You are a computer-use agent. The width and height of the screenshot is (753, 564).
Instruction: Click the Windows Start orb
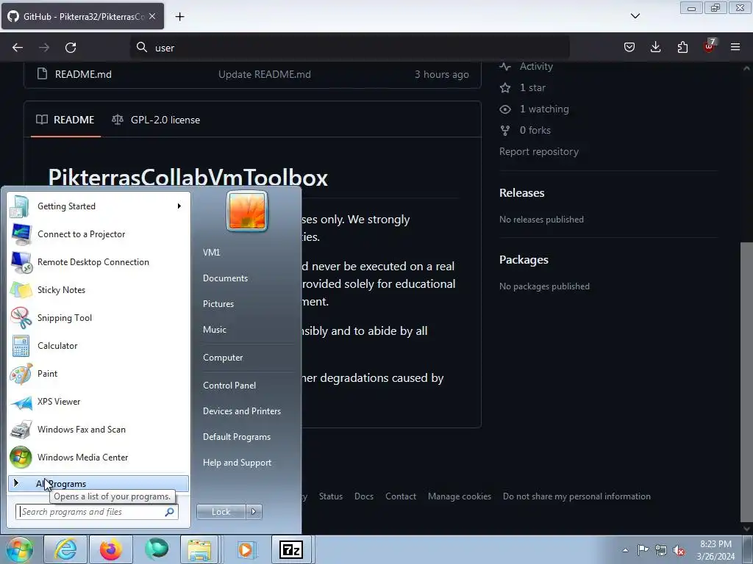coord(20,549)
